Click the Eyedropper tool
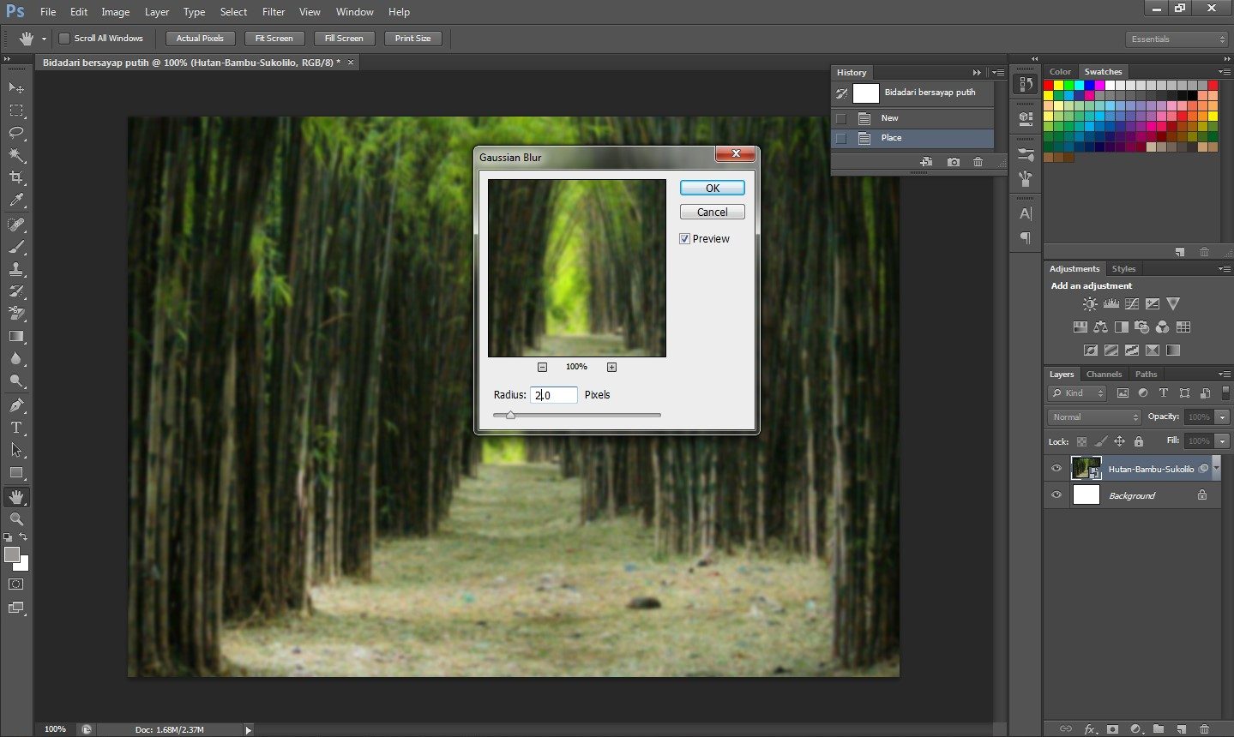The width and height of the screenshot is (1234, 737). click(16, 201)
